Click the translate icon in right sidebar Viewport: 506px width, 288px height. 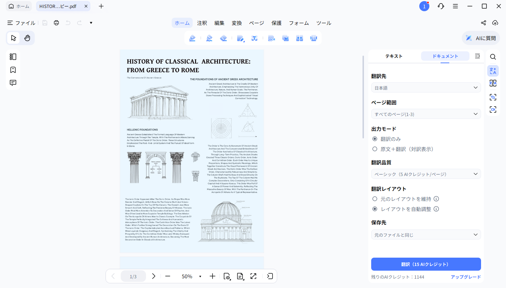click(493, 71)
